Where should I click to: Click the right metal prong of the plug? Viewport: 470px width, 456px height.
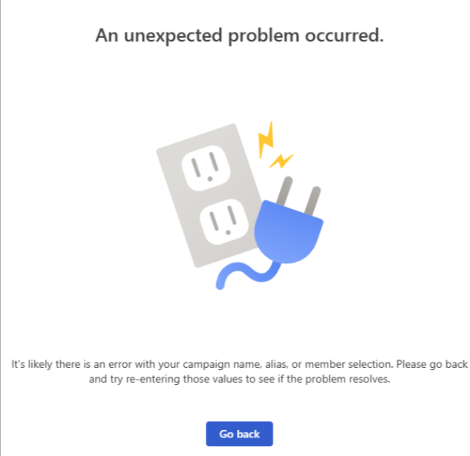click(313, 201)
